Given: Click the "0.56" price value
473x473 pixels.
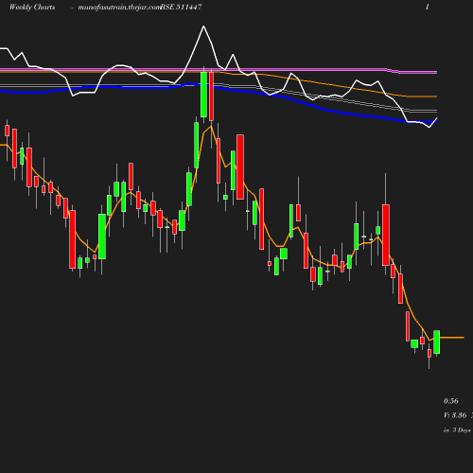Looking at the screenshot, I should pos(450,401).
